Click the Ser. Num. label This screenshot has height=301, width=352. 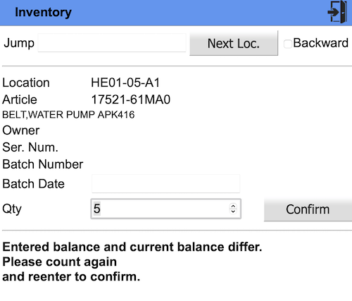[30, 147]
